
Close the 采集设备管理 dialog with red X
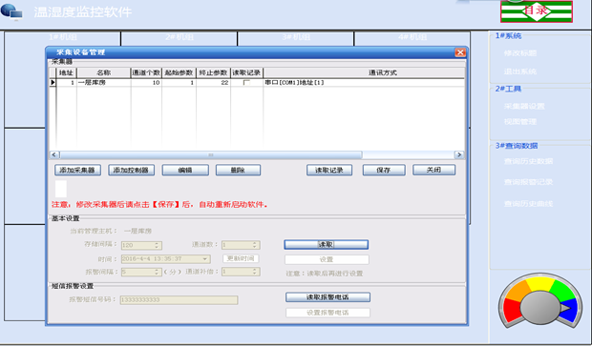pos(460,52)
